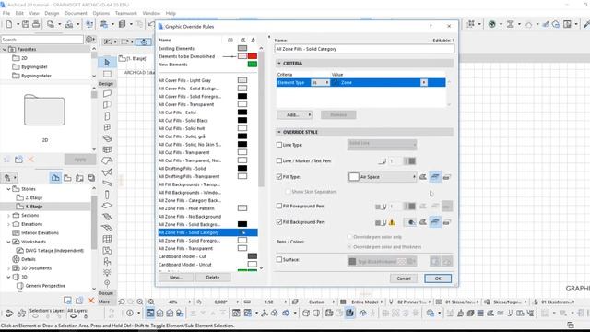Select Override pen color only radio button
590x332 pixels.
point(349,237)
